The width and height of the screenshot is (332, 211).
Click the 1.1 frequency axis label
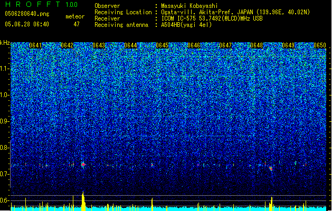5,69
